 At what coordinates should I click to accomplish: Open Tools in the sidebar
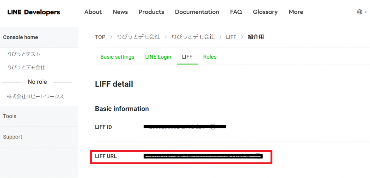10,116
